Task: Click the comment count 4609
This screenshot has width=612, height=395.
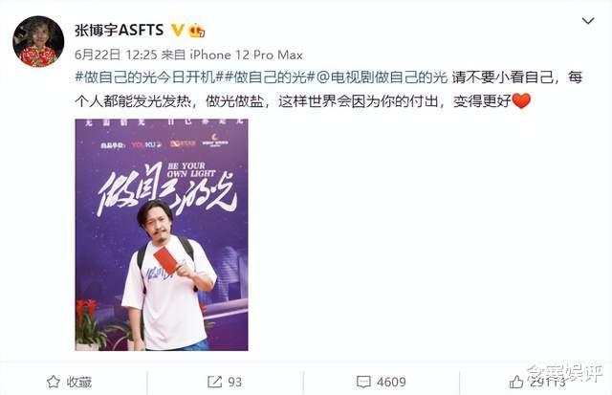Action: [x=391, y=382]
